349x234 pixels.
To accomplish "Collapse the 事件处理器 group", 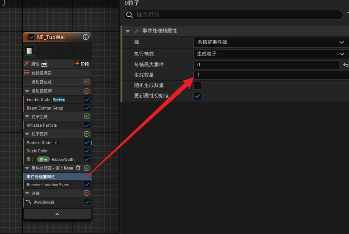I will pyautogui.click(x=27, y=168).
